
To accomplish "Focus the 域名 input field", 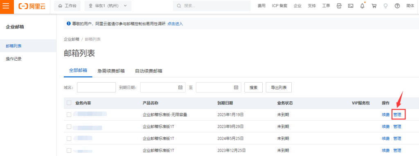I will (x=97, y=87).
